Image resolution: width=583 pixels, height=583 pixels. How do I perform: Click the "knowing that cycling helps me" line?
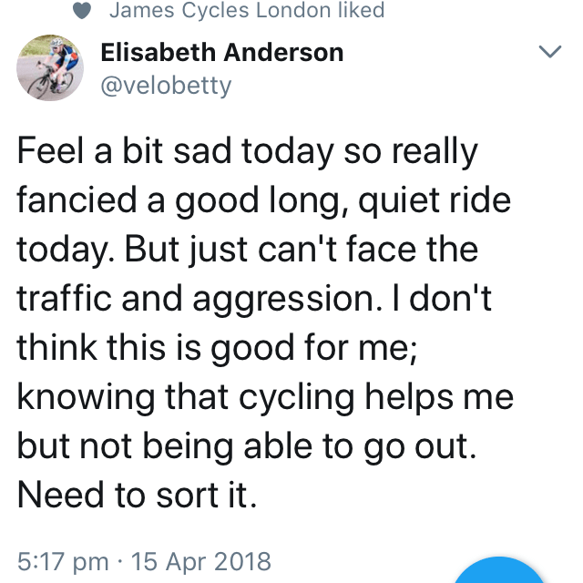point(265,396)
